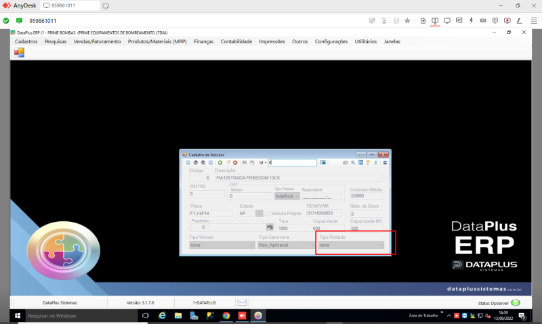This screenshot has height=324, width=542.
Task: Open the AnyDesk display settings monitor icon
Action: 447,21
